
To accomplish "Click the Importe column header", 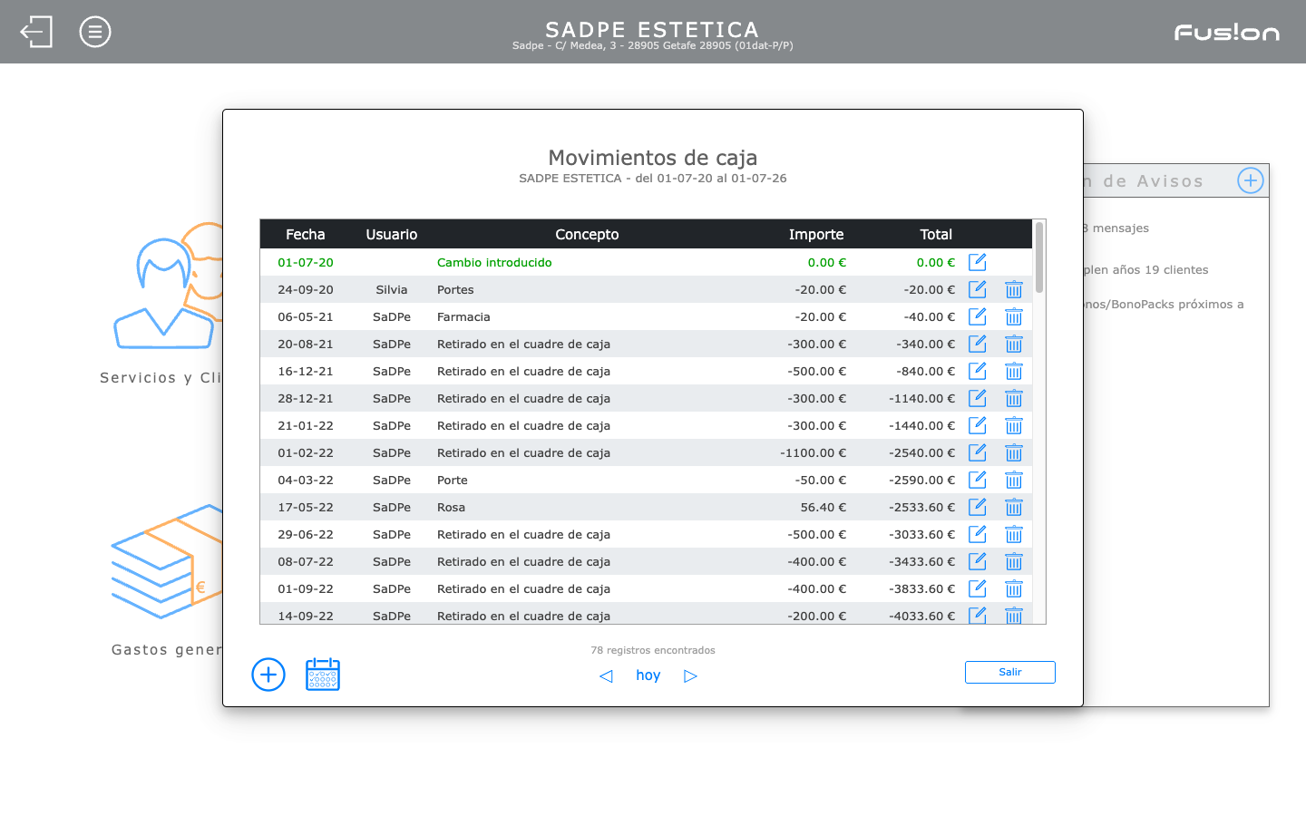I will (x=816, y=234).
